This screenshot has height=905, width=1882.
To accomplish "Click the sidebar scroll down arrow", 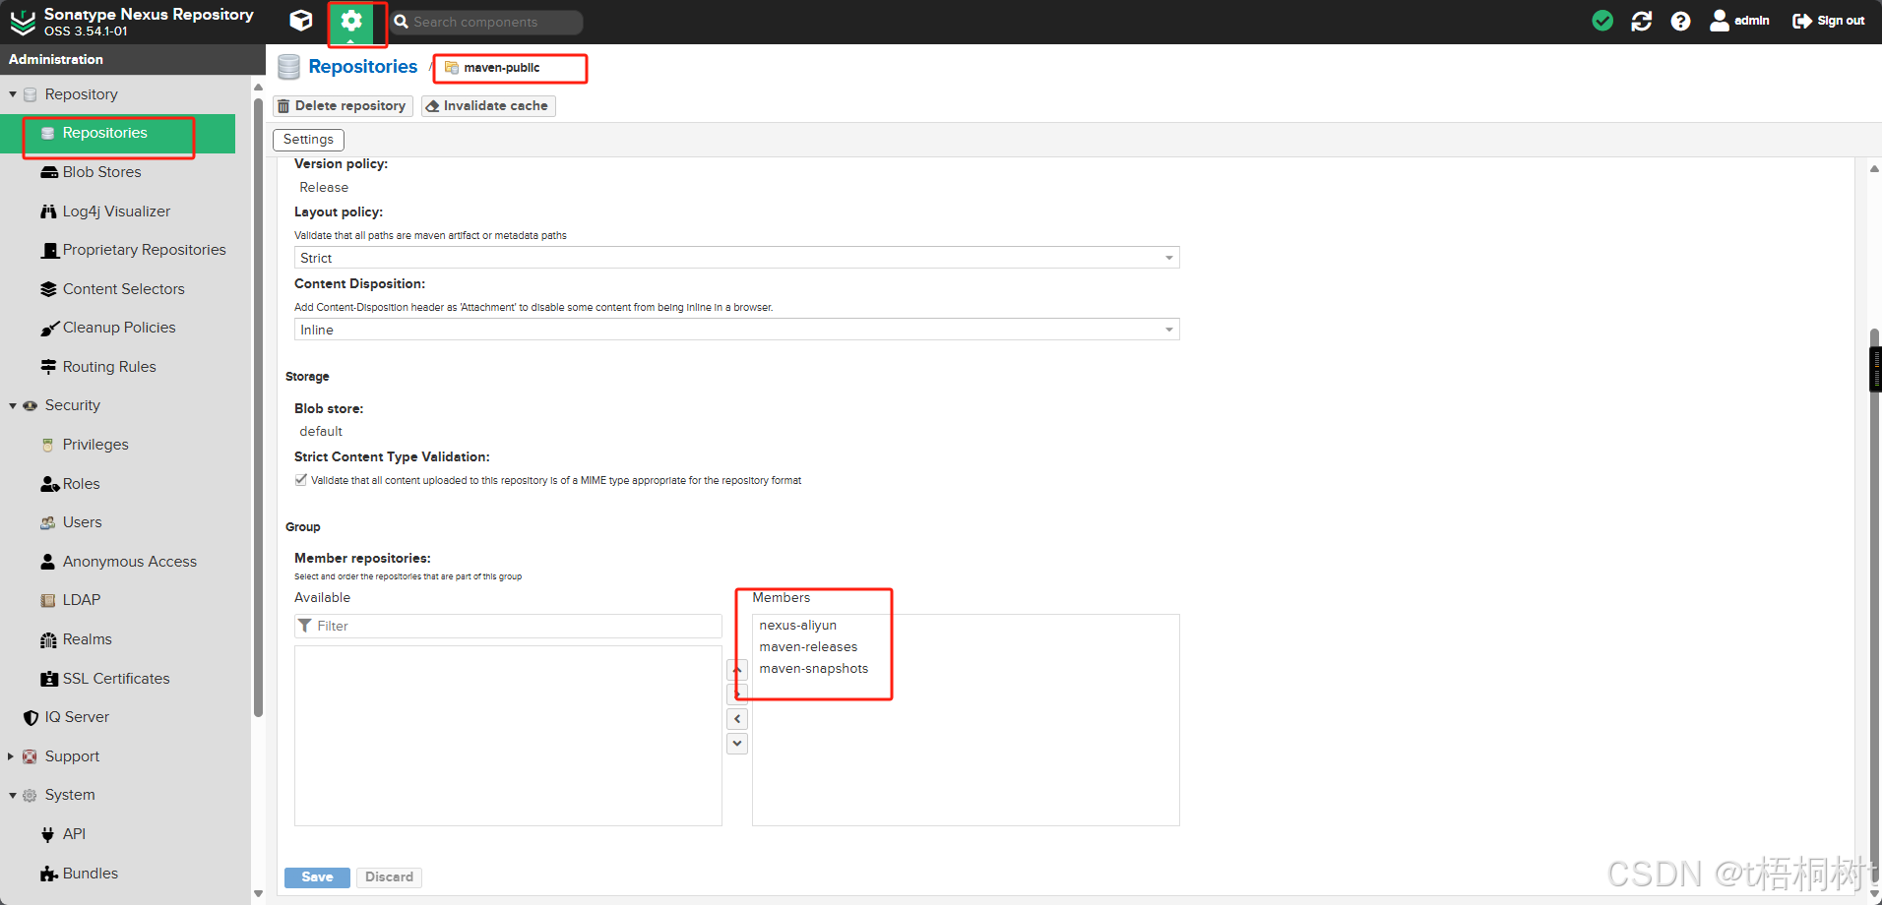I will [x=259, y=894].
